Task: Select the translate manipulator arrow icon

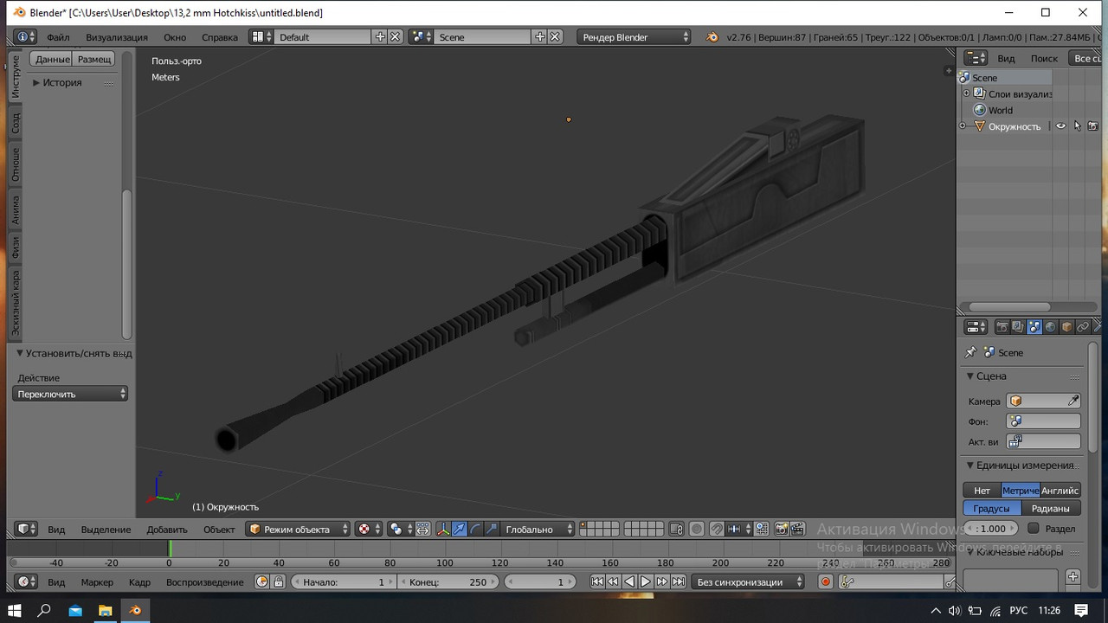Action: point(460,530)
